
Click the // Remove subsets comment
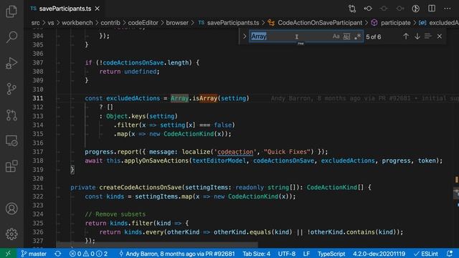point(115,214)
